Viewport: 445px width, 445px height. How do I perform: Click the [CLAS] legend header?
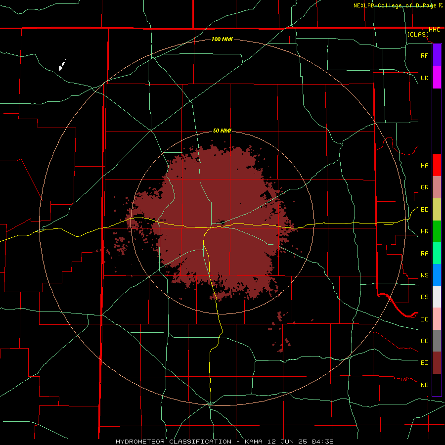[418, 35]
